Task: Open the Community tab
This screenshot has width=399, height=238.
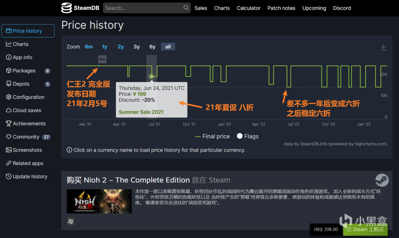Action: click(x=28, y=137)
